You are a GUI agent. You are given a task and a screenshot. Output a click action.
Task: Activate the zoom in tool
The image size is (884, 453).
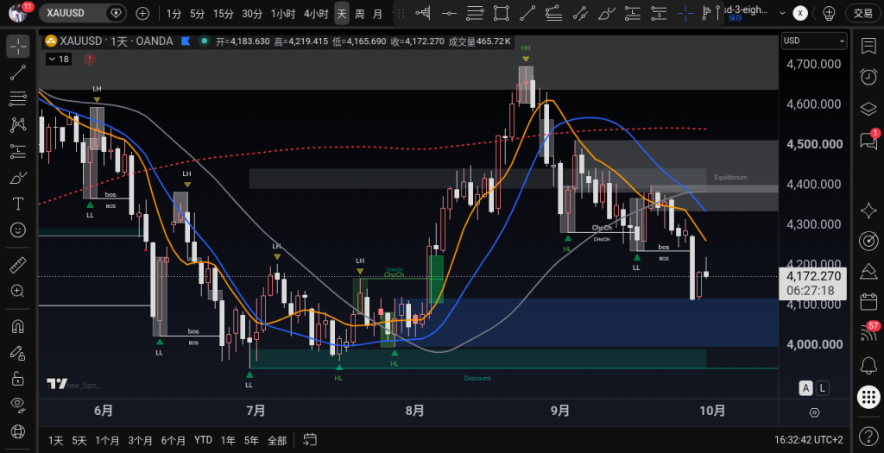(x=18, y=292)
